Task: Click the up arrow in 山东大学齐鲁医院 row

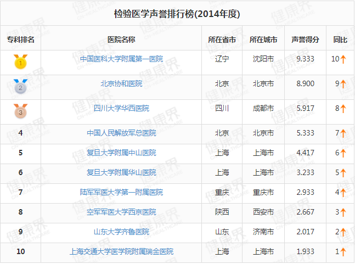Action: point(343,232)
